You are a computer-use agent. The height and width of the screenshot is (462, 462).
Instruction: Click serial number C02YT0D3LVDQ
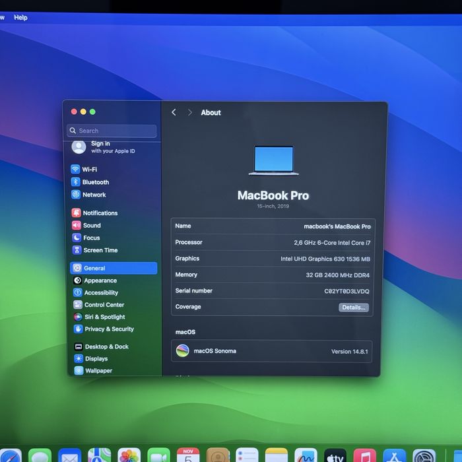click(346, 291)
